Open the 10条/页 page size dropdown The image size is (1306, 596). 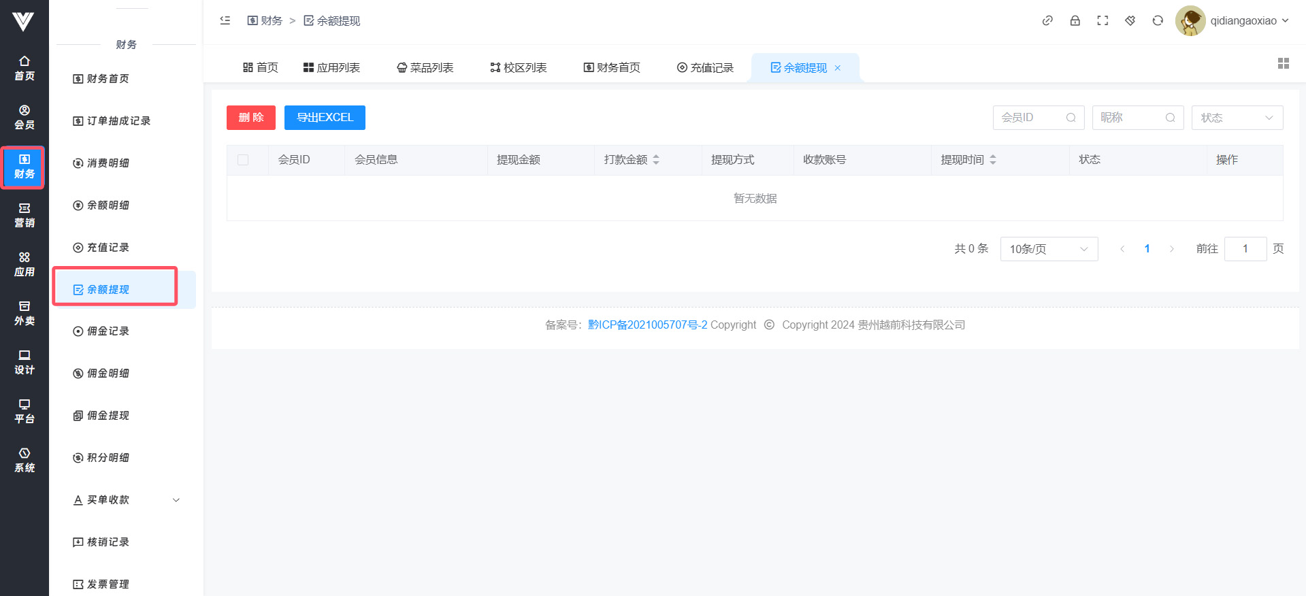[1048, 249]
